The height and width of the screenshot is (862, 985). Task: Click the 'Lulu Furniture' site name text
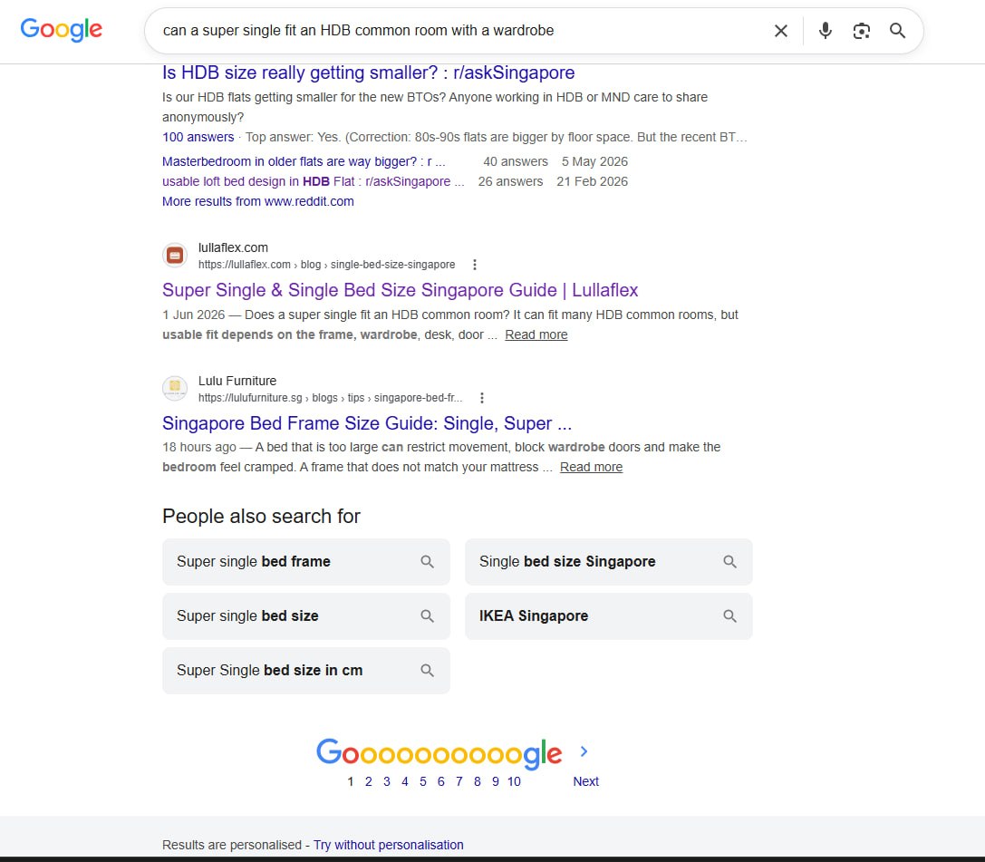click(x=237, y=381)
